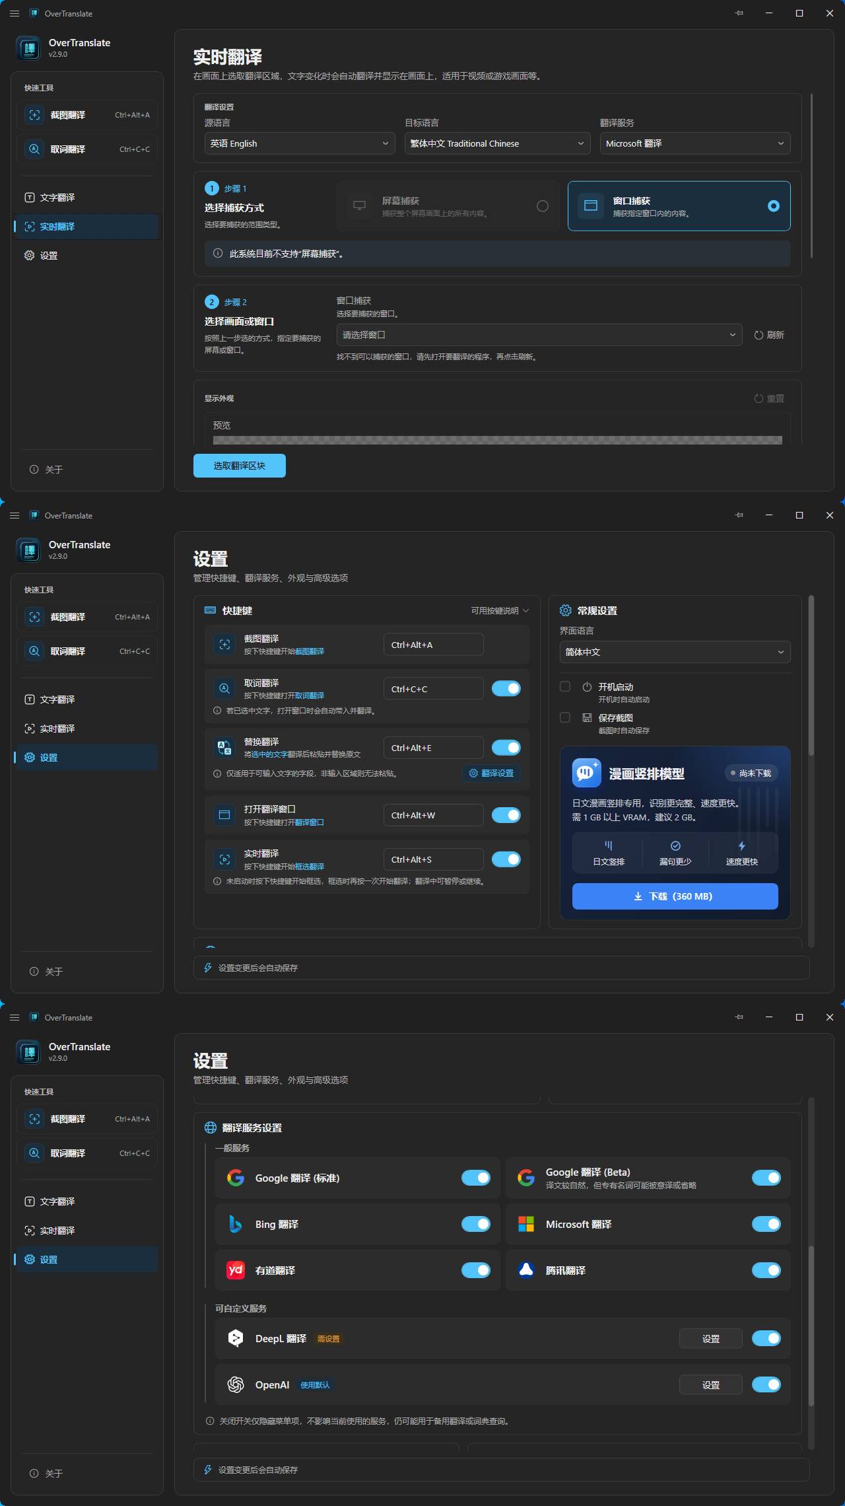The image size is (845, 1506).
Task: Click the Microsoft 翻译 logo in services list
Action: (x=526, y=1224)
